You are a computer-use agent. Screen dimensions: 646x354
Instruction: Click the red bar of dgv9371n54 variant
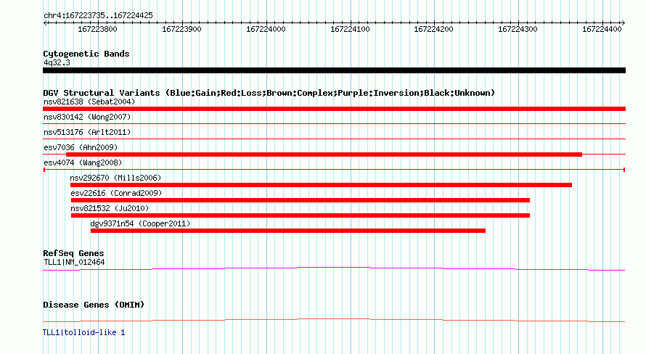tap(288, 231)
